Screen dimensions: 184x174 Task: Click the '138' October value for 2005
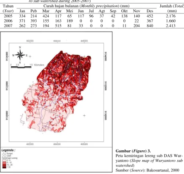click(x=124, y=16)
